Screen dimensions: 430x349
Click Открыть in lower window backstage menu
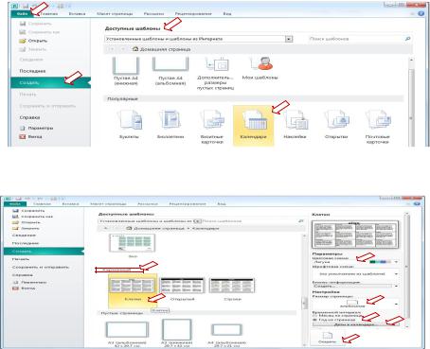(x=27, y=222)
